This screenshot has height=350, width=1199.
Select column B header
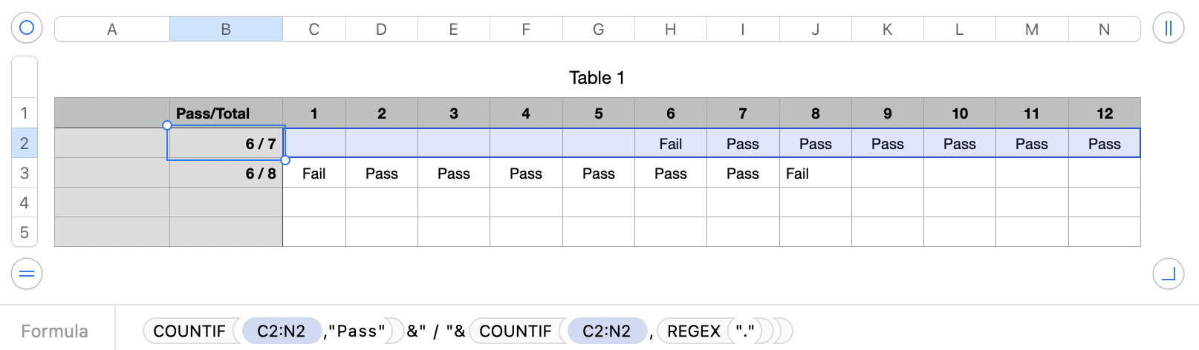coord(226,30)
